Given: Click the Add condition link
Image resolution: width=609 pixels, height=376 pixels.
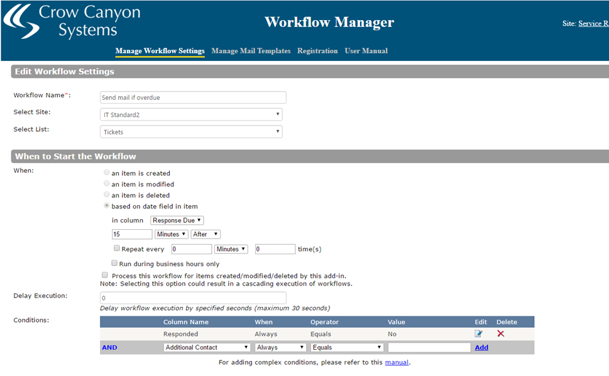Looking at the screenshot, I should click(x=481, y=347).
